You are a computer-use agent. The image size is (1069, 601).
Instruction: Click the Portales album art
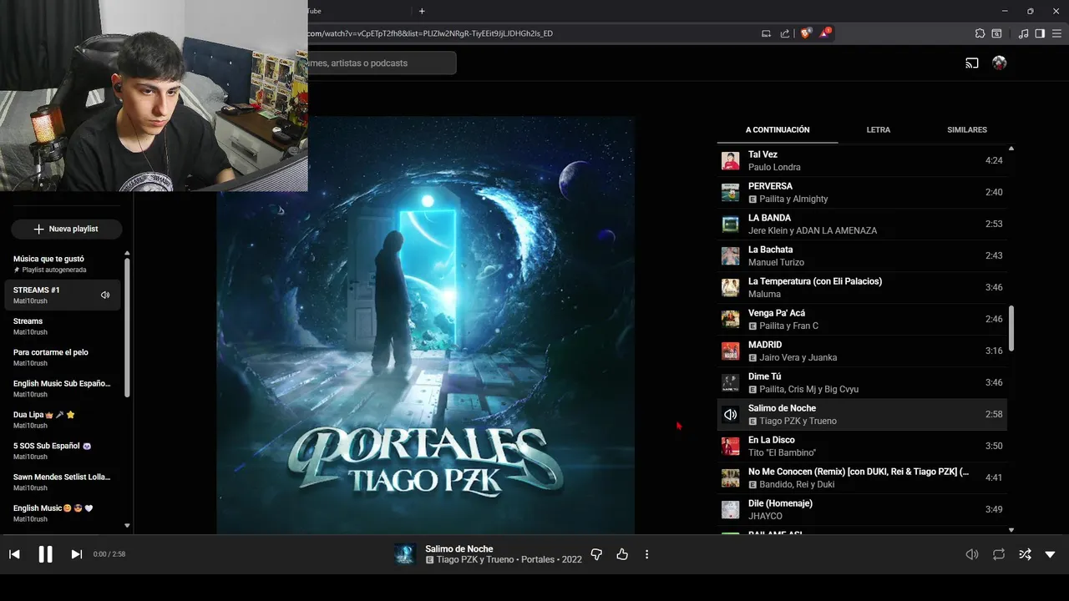click(426, 326)
